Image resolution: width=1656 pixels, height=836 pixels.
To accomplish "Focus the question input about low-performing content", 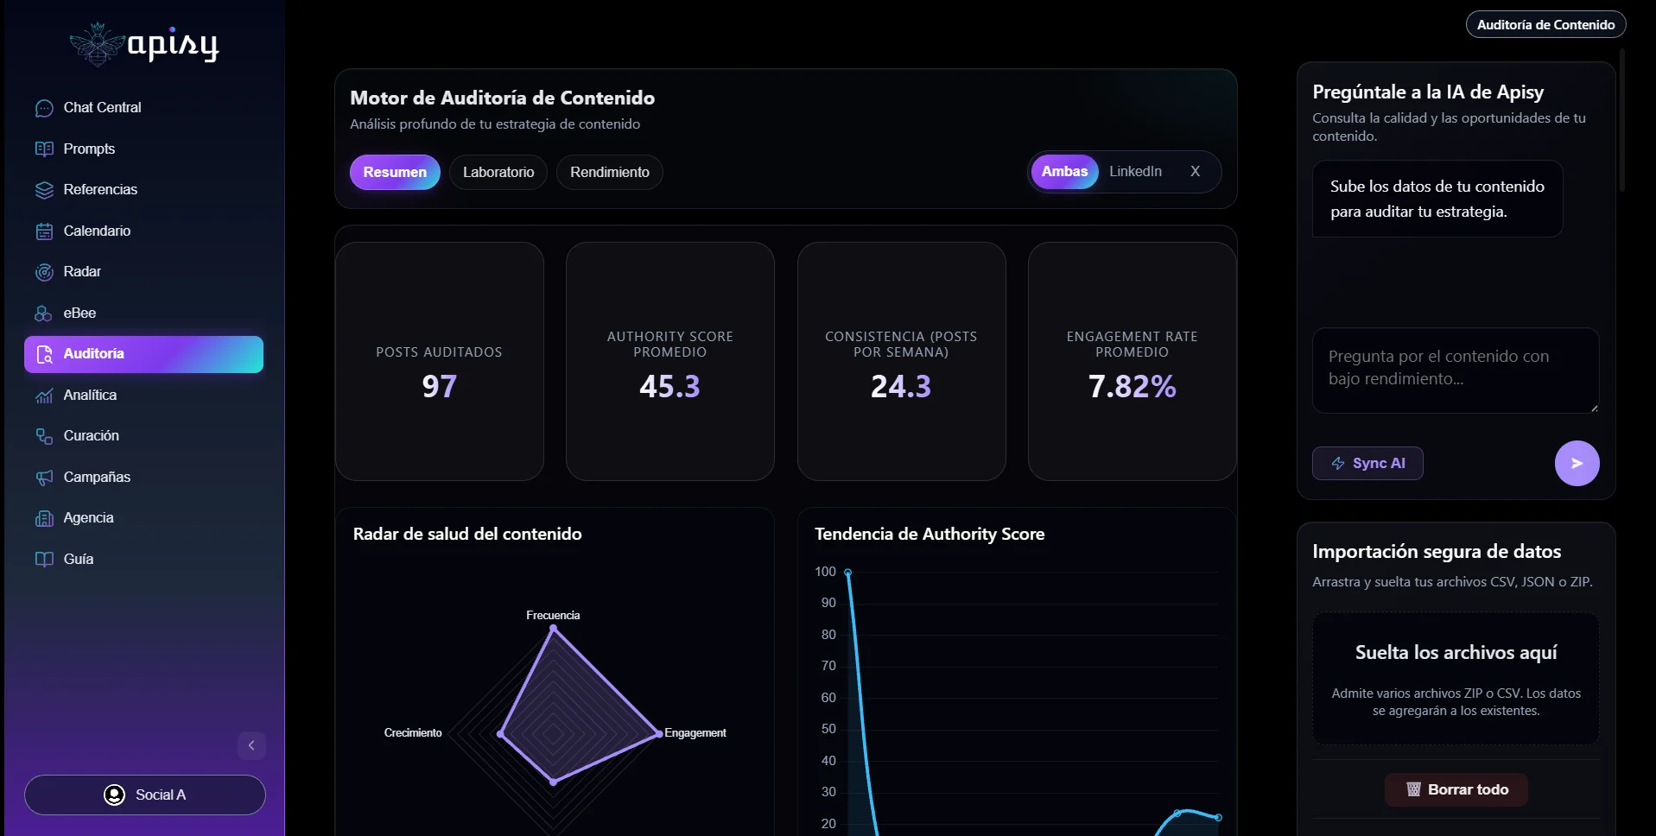I will (x=1456, y=370).
